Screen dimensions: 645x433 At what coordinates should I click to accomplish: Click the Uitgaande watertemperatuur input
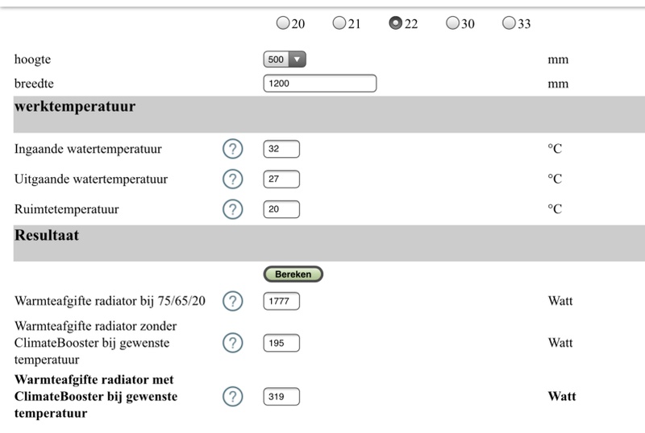click(281, 179)
